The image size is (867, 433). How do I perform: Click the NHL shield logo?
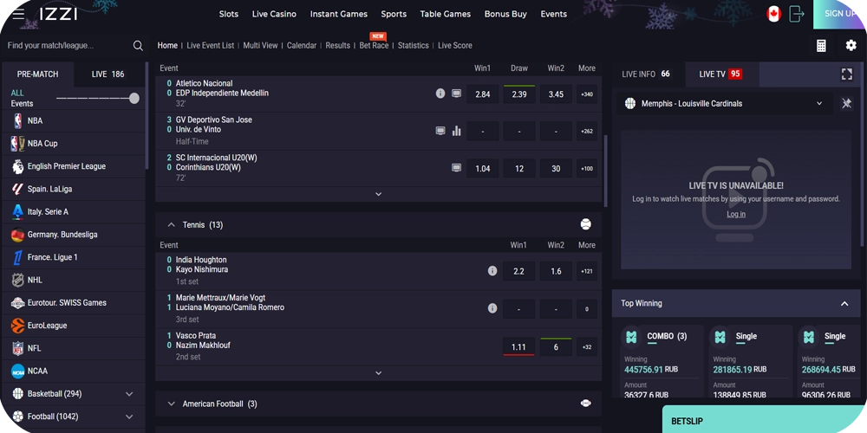[x=17, y=280]
